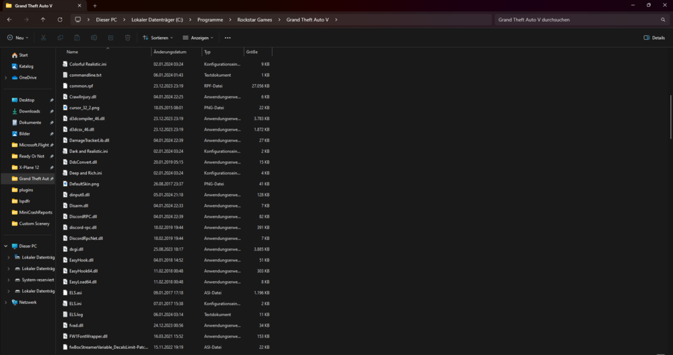Click the Copy toolbar icon
Viewport: 673px width, 355px height.
[x=60, y=38]
